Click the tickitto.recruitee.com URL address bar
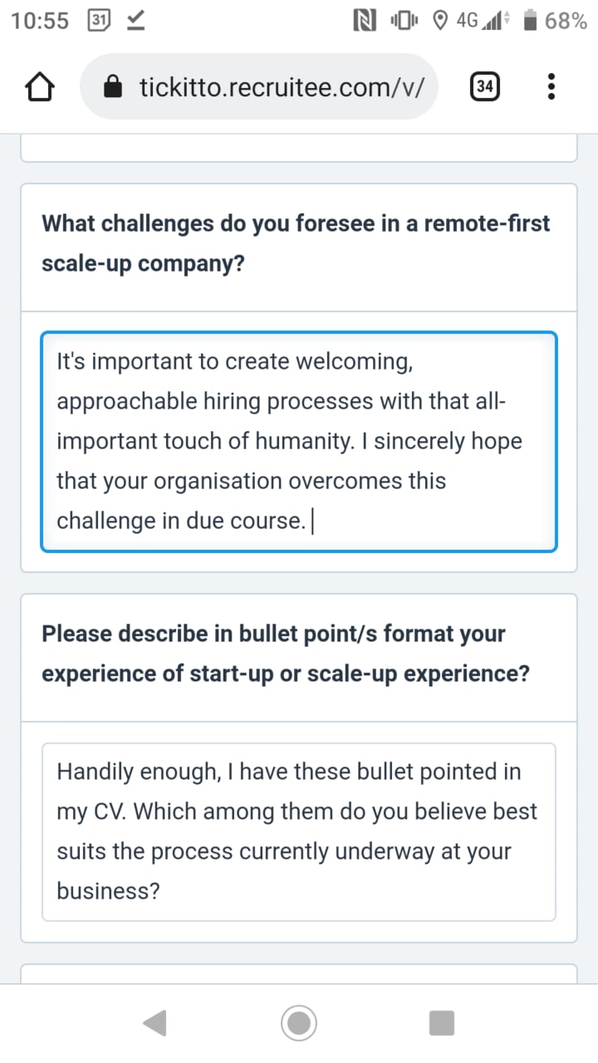 point(259,86)
